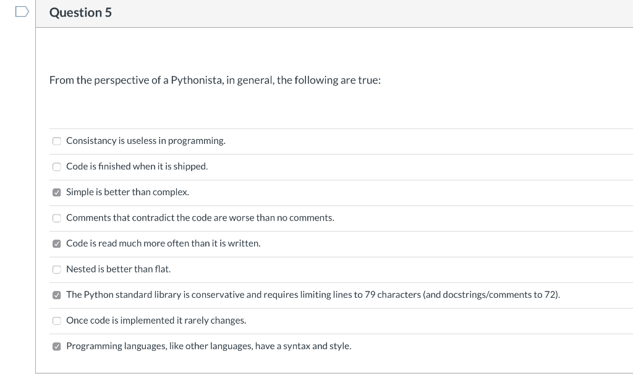Check 'Once code is implemented it rarely changes'
Image resolution: width=633 pixels, height=383 pixels.
(57, 321)
